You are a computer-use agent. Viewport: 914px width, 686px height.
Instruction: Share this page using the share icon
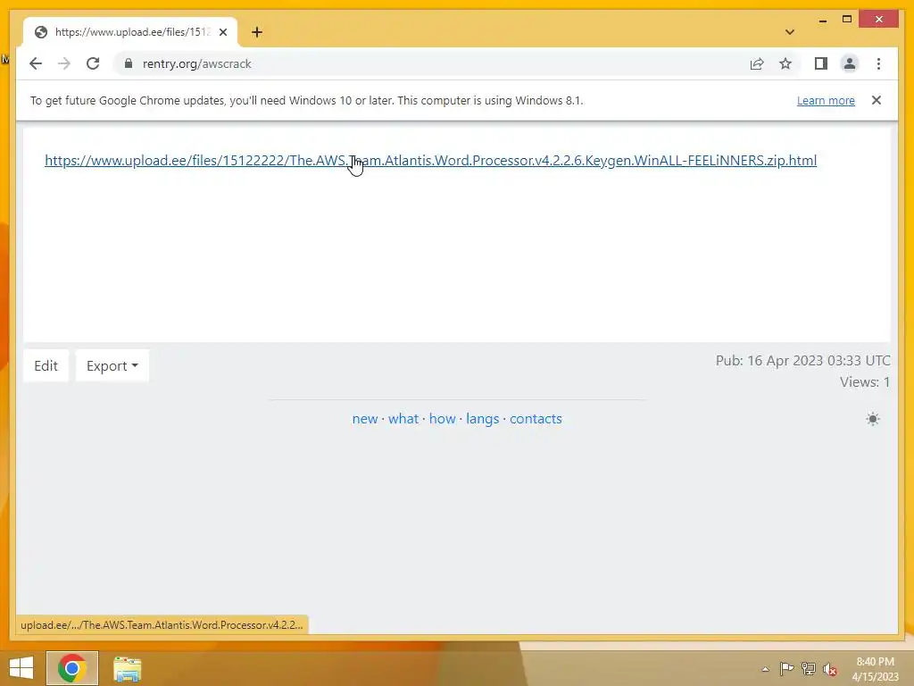(757, 63)
